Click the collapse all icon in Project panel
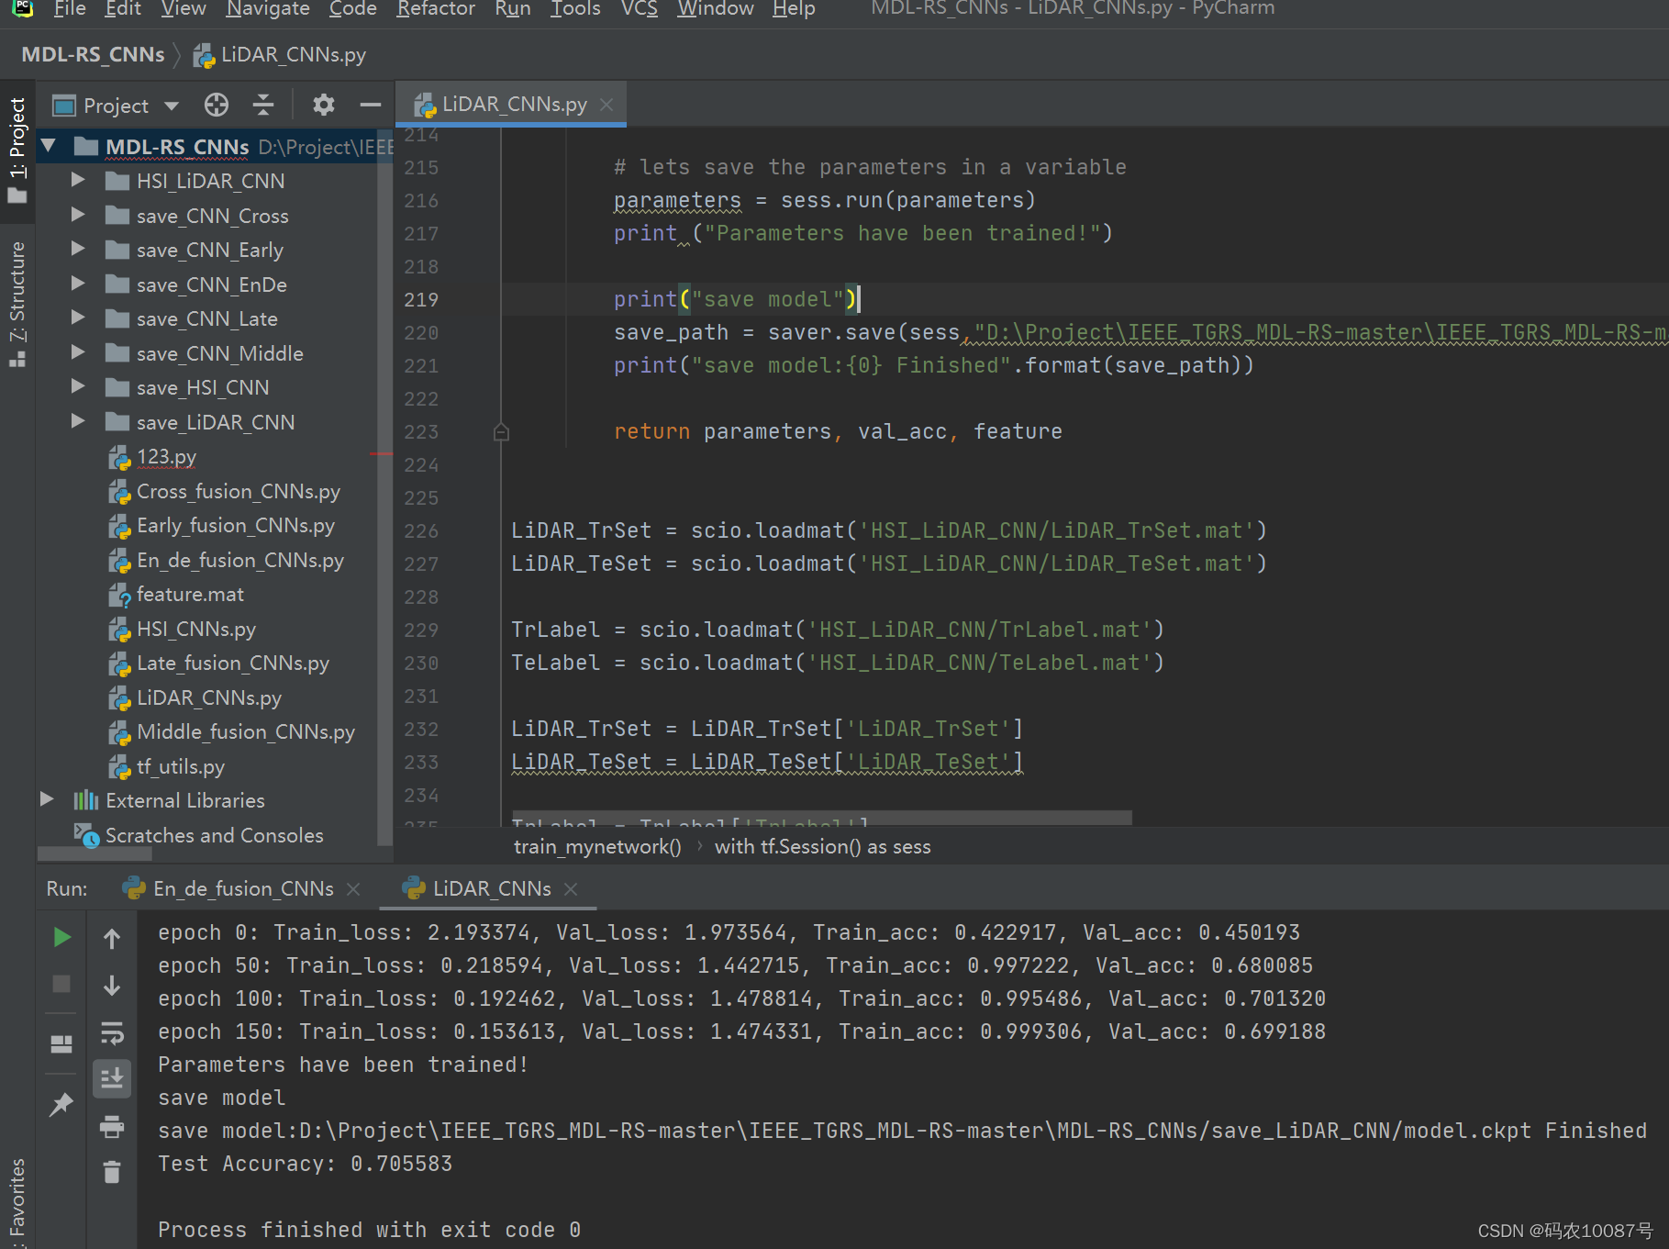Screen dimensions: 1669x1249 263,106
